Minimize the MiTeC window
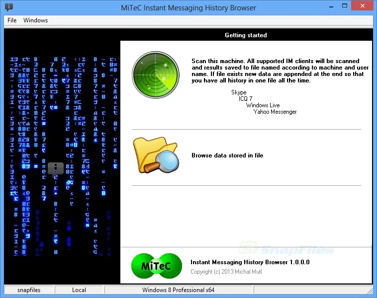Image resolution: width=377 pixels, height=298 pixels. click(x=331, y=6)
